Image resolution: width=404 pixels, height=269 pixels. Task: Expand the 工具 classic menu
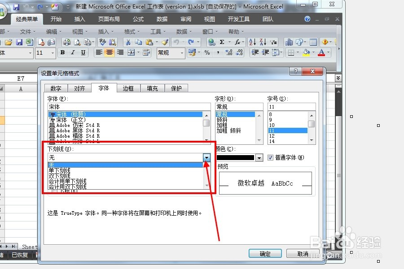(x=158, y=32)
